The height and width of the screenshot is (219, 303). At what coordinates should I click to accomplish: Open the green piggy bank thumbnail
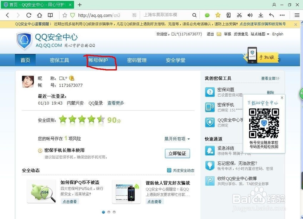click(41, 191)
